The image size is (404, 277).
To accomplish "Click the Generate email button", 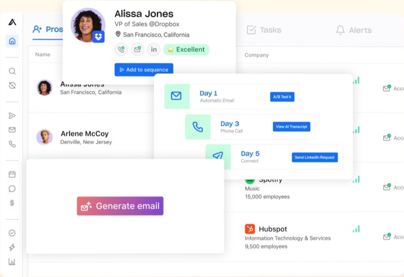I will (x=120, y=206).
